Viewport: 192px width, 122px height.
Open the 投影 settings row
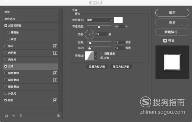pyautogui.click(x=31, y=100)
